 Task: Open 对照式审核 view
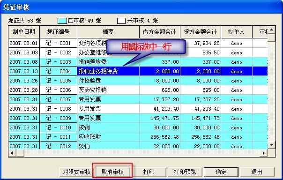point(76,172)
